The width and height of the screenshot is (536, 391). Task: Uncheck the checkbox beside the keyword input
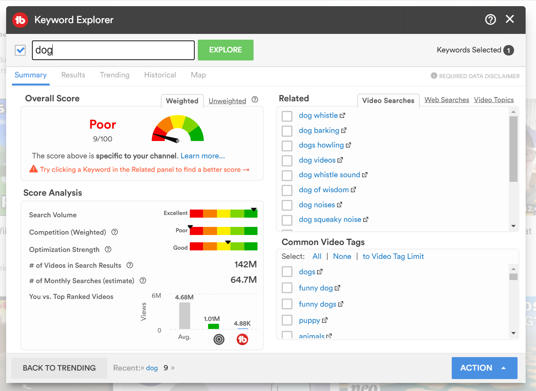20,50
